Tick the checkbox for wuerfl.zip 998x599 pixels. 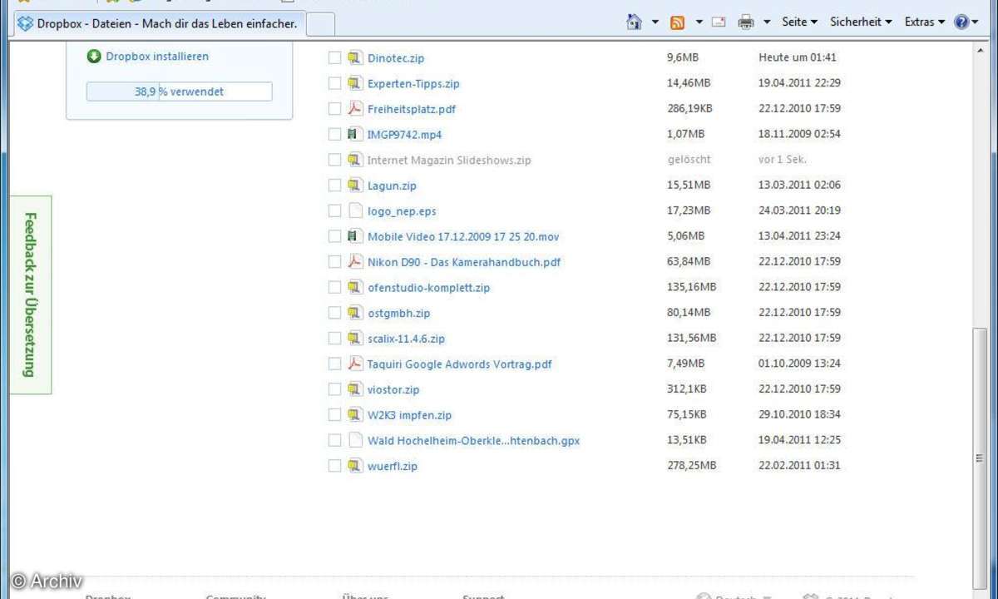point(334,466)
